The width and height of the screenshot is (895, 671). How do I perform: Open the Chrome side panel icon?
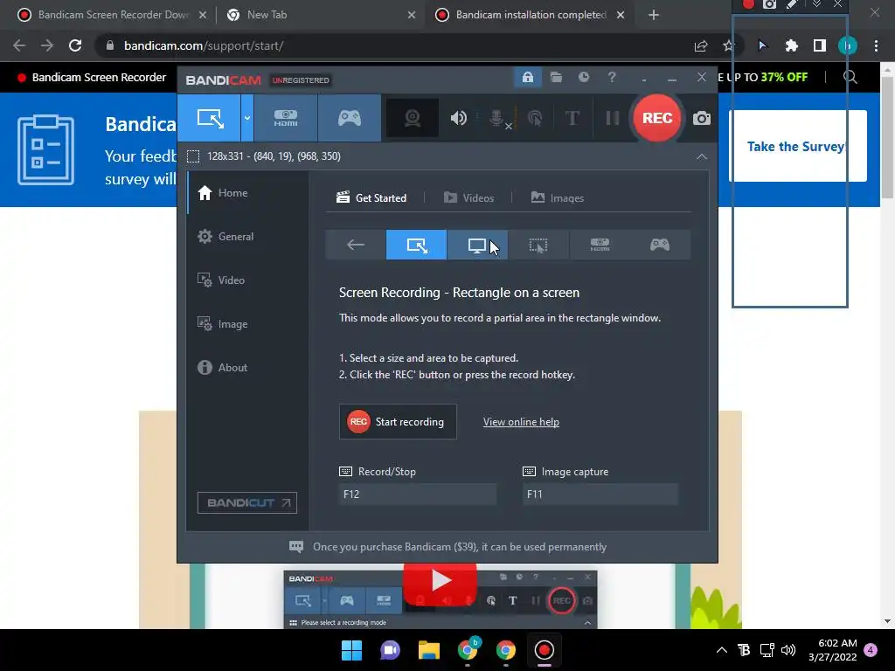click(x=819, y=45)
